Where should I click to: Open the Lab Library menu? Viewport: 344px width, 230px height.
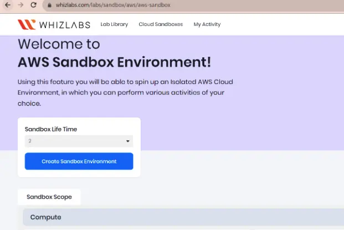point(114,24)
